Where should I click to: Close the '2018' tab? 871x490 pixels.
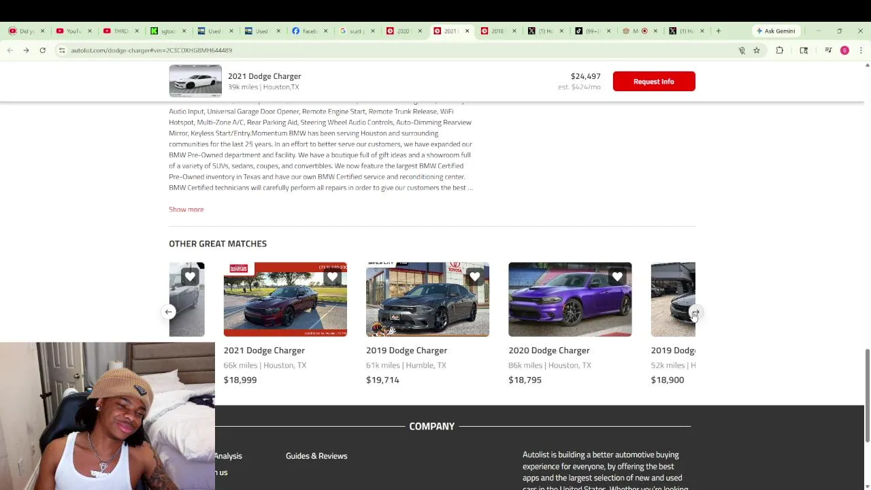pos(514,31)
